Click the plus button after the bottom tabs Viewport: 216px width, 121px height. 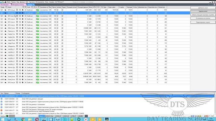(86, 116)
